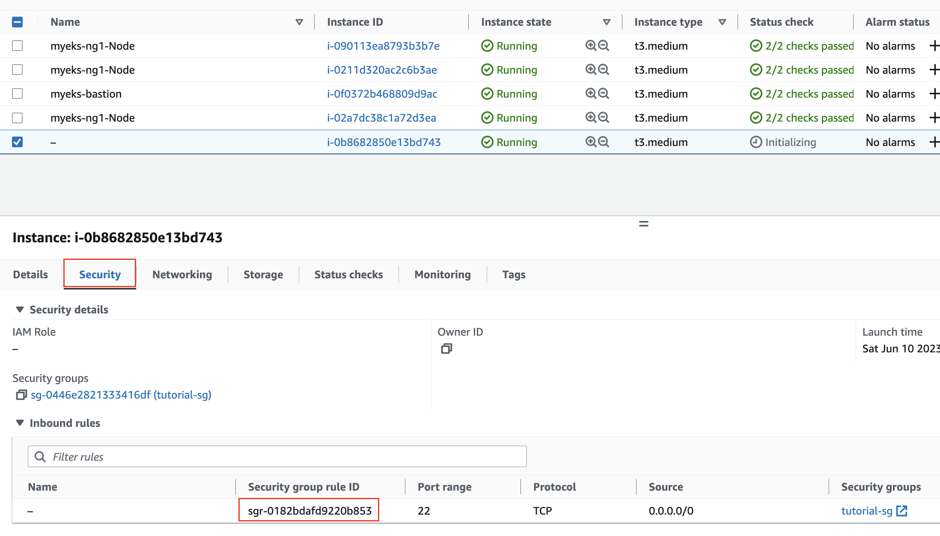Add alarm plus on selected instance row
Viewport: 940px width, 536px height.
tap(934, 142)
